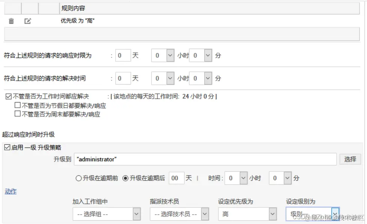Open 指派技术员 technician dropdown
Image resolution: width=367 pixels, height=224 pixels.
(x=179, y=214)
